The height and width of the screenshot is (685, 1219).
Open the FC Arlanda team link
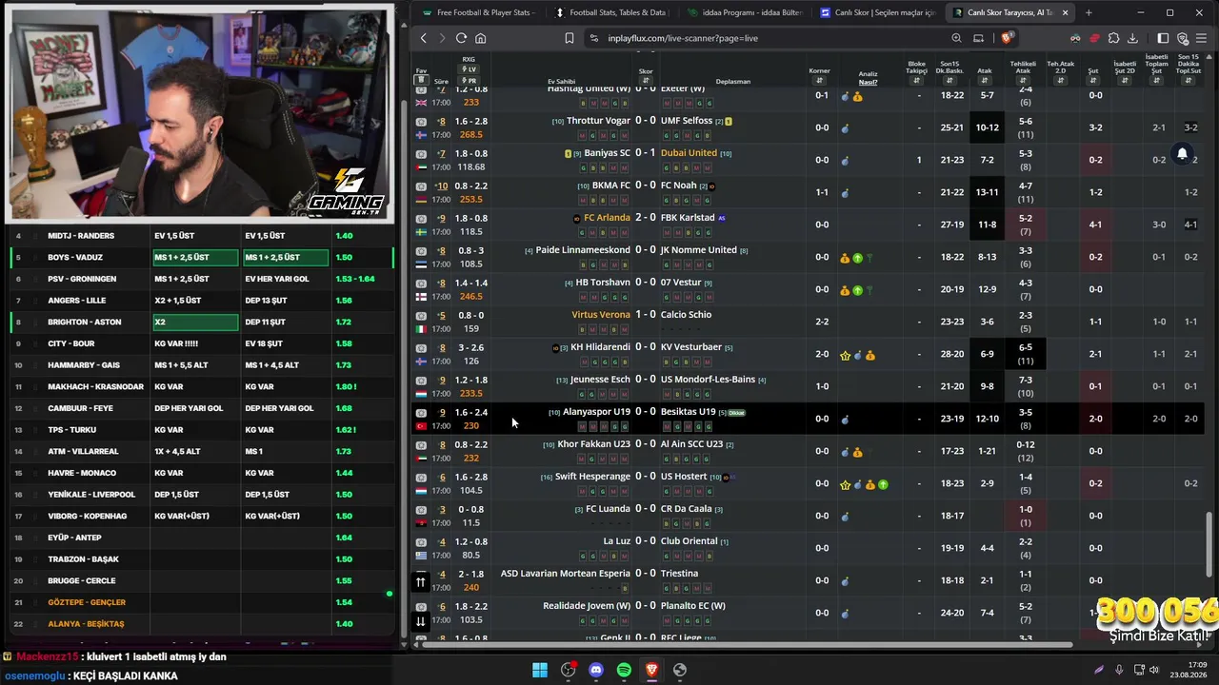click(x=607, y=218)
